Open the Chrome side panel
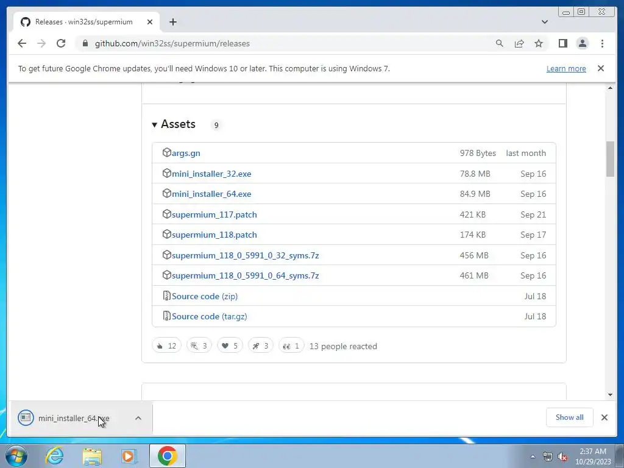Image resolution: width=624 pixels, height=468 pixels. 562,43
